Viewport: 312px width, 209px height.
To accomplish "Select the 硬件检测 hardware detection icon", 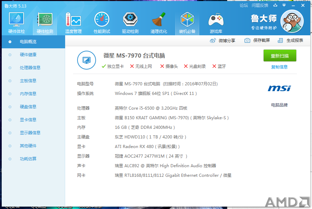I will [45, 23].
